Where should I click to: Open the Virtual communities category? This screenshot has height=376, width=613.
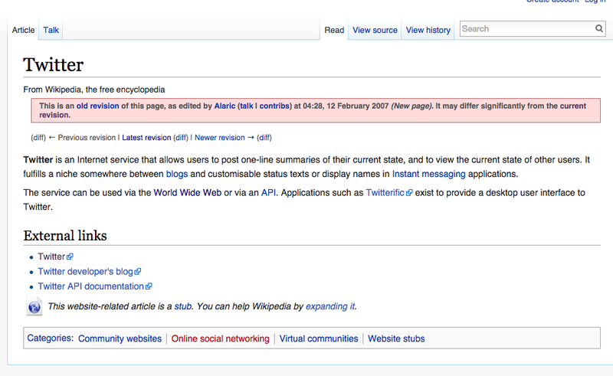[319, 338]
